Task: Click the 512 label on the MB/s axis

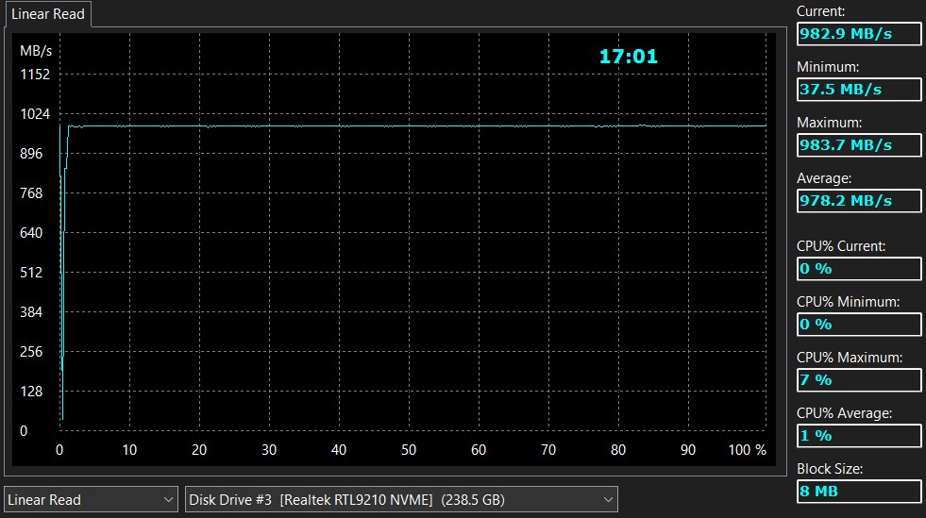Action: point(31,273)
